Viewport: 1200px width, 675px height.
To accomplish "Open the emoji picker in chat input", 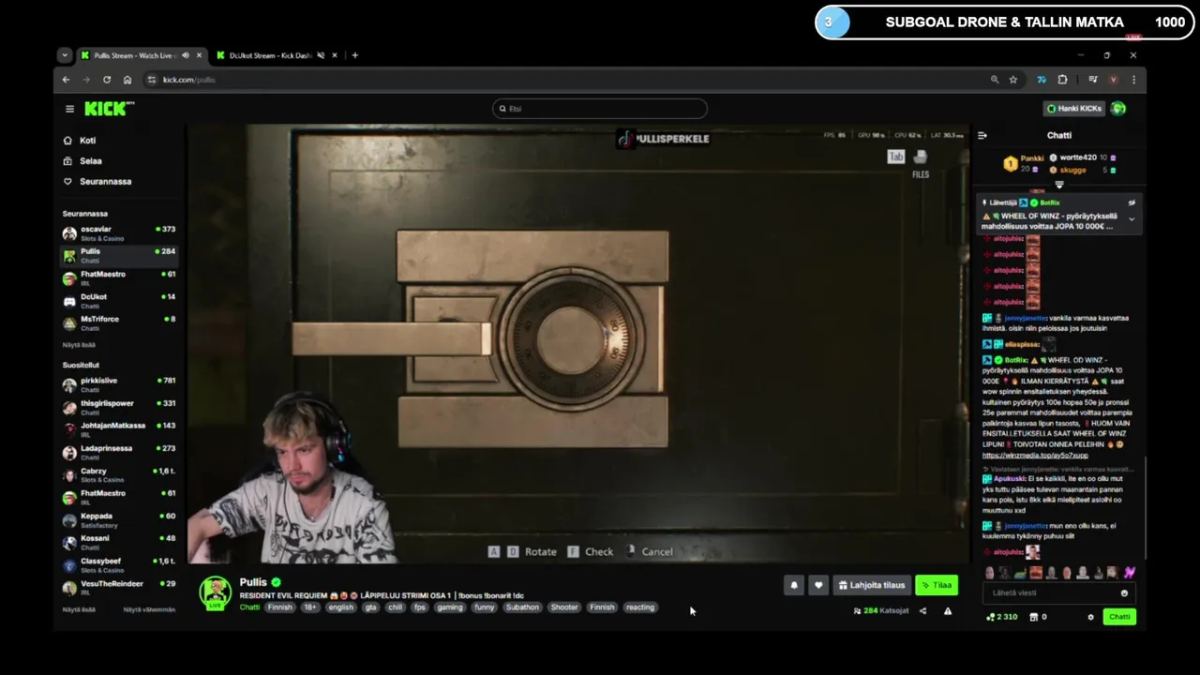I will 1124,592.
